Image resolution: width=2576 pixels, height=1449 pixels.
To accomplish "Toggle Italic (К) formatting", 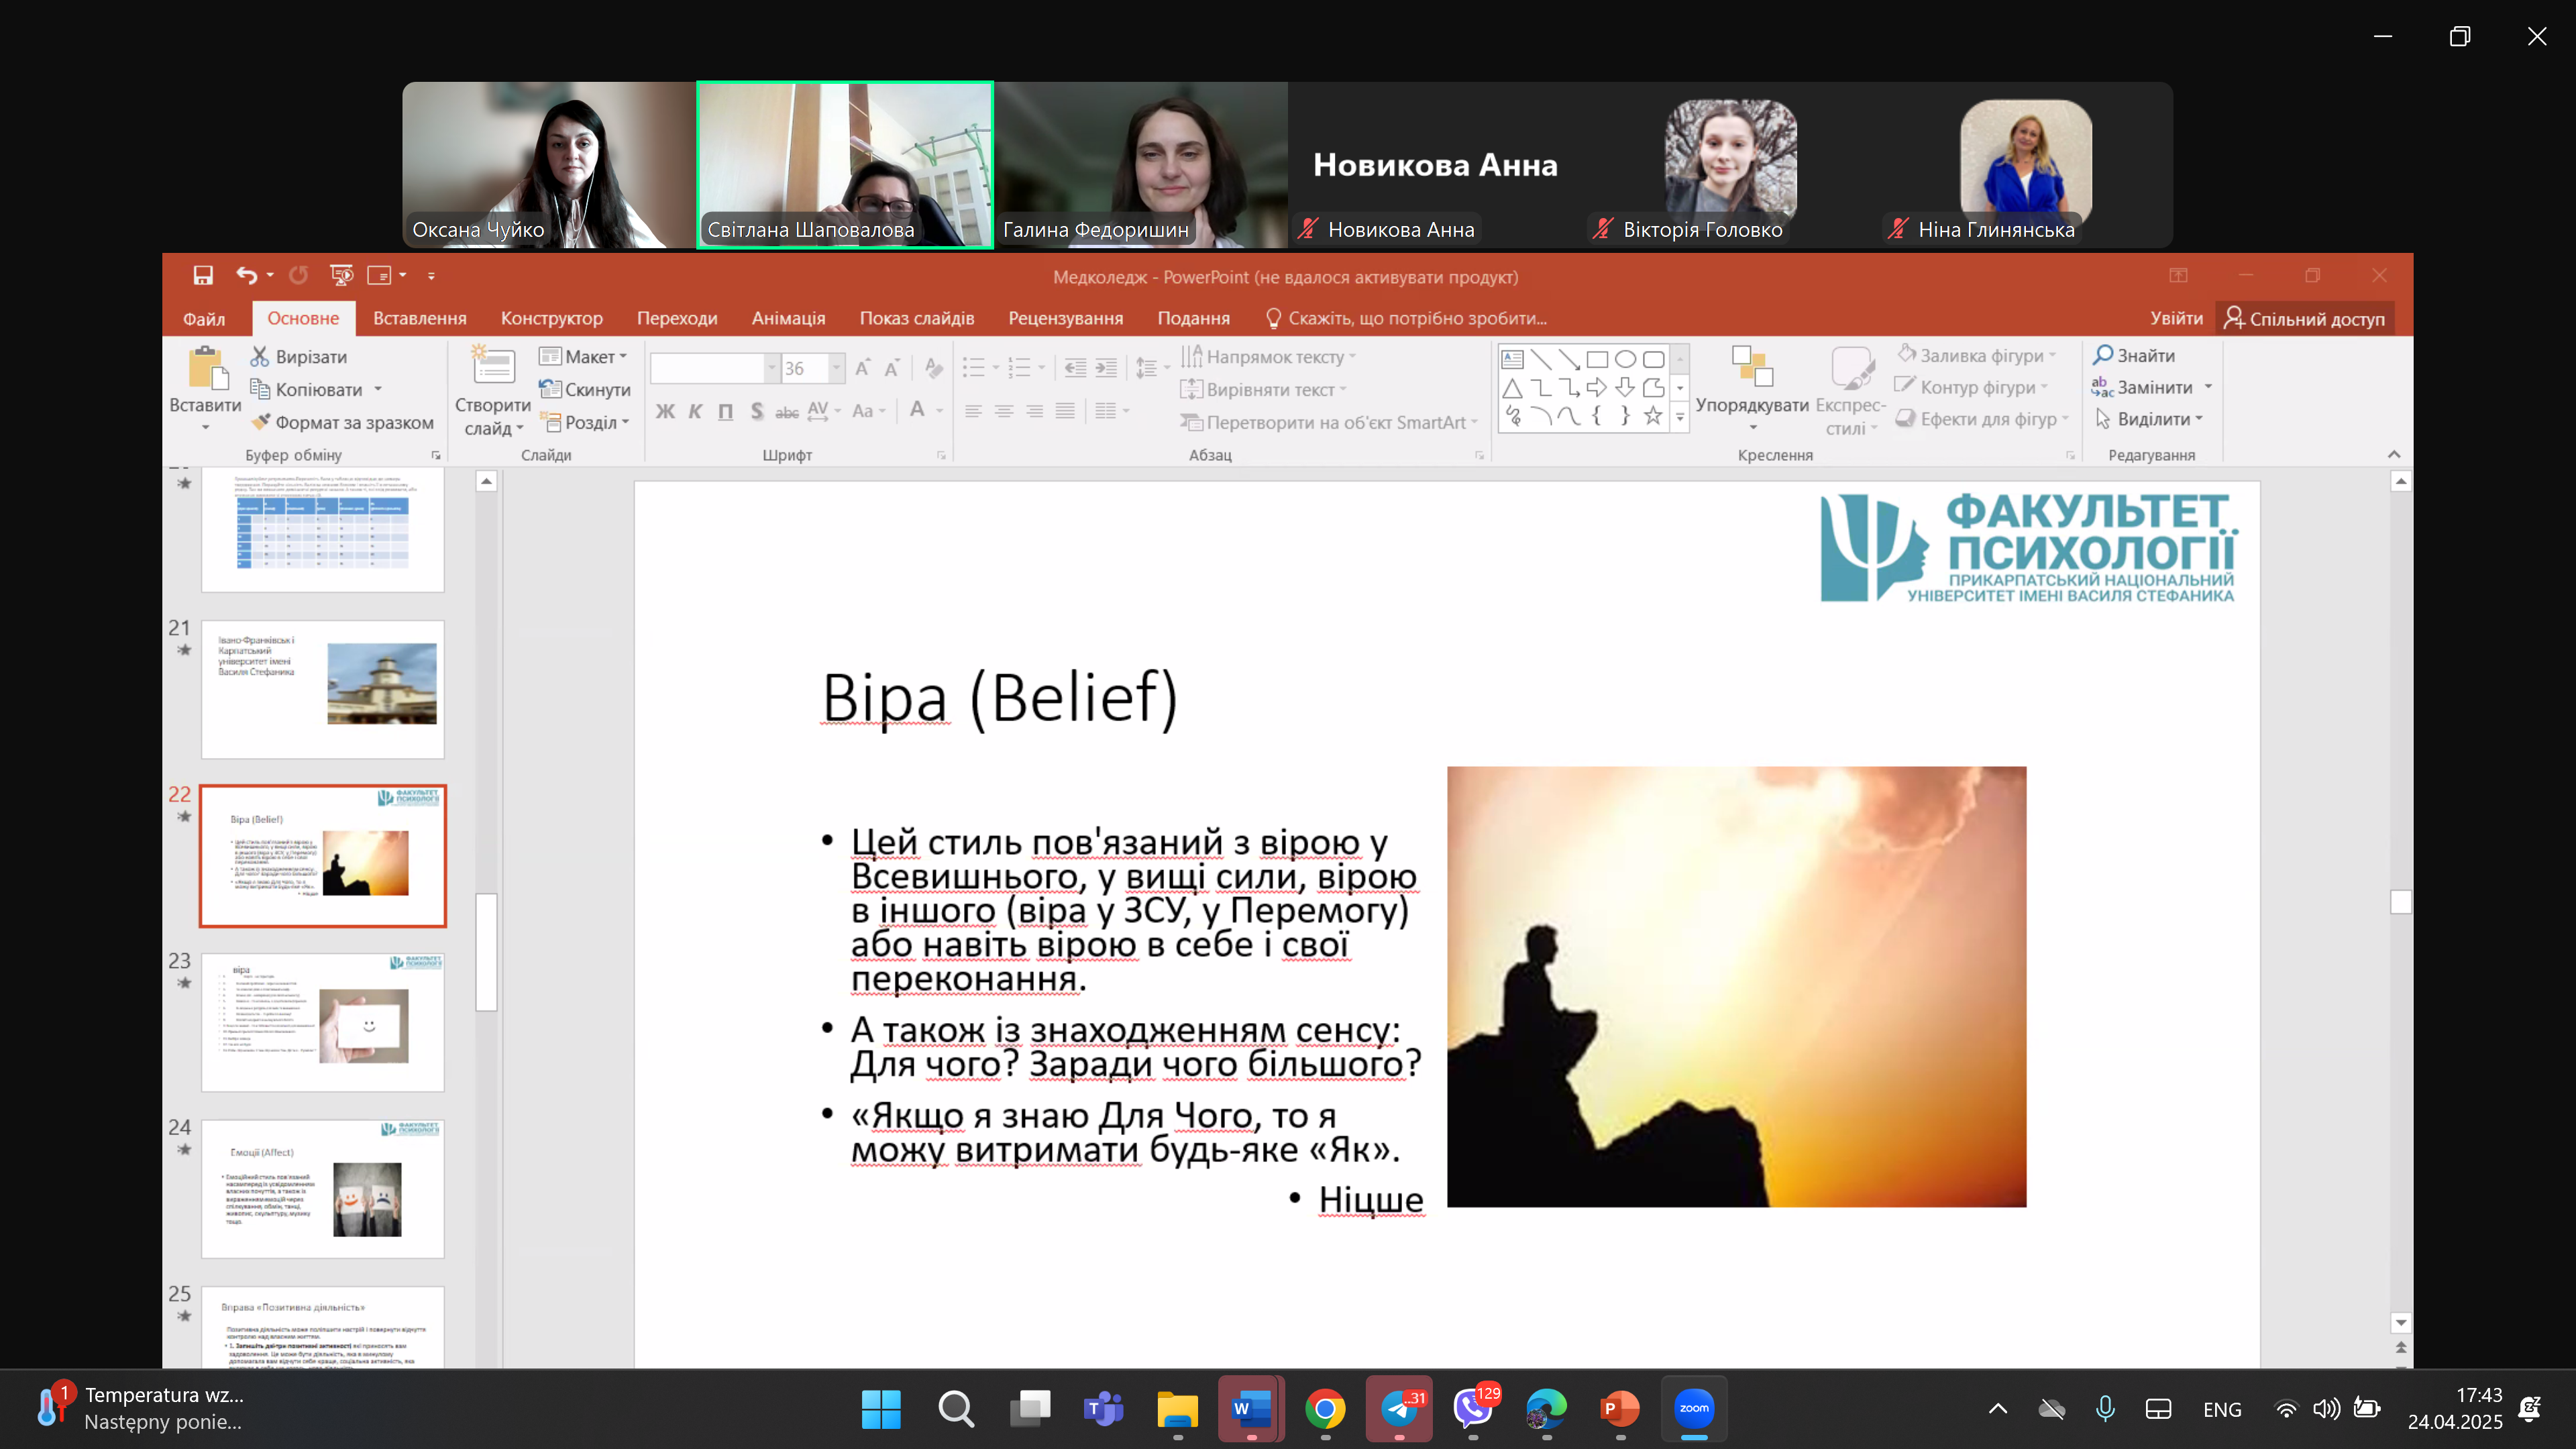I will (695, 411).
